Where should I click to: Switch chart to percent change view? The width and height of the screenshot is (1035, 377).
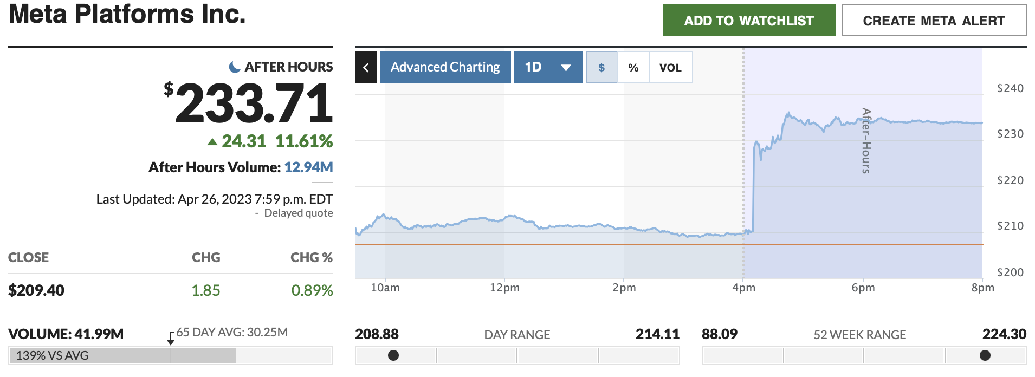pos(633,68)
